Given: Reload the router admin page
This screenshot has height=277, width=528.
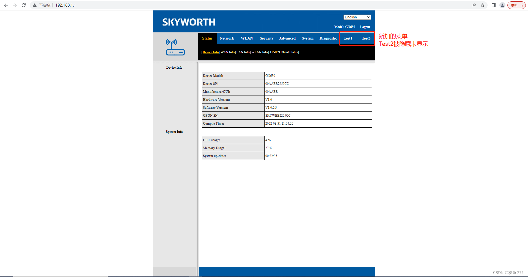Looking at the screenshot, I should (x=24, y=5).
